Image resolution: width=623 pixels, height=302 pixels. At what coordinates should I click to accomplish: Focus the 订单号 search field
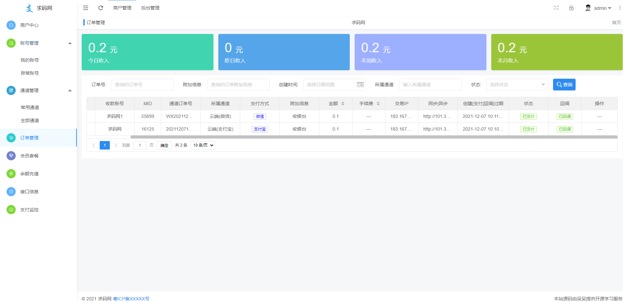pyautogui.click(x=143, y=85)
